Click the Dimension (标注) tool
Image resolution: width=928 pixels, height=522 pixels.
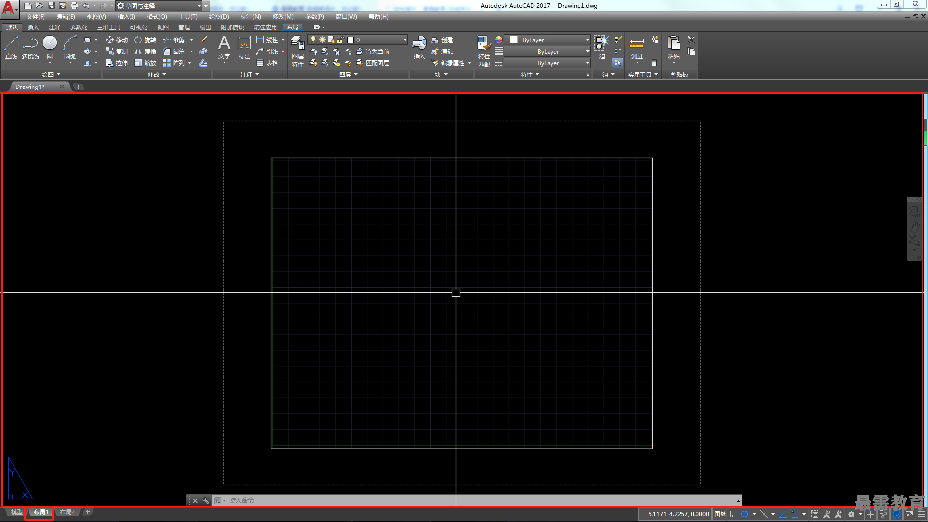tap(245, 47)
